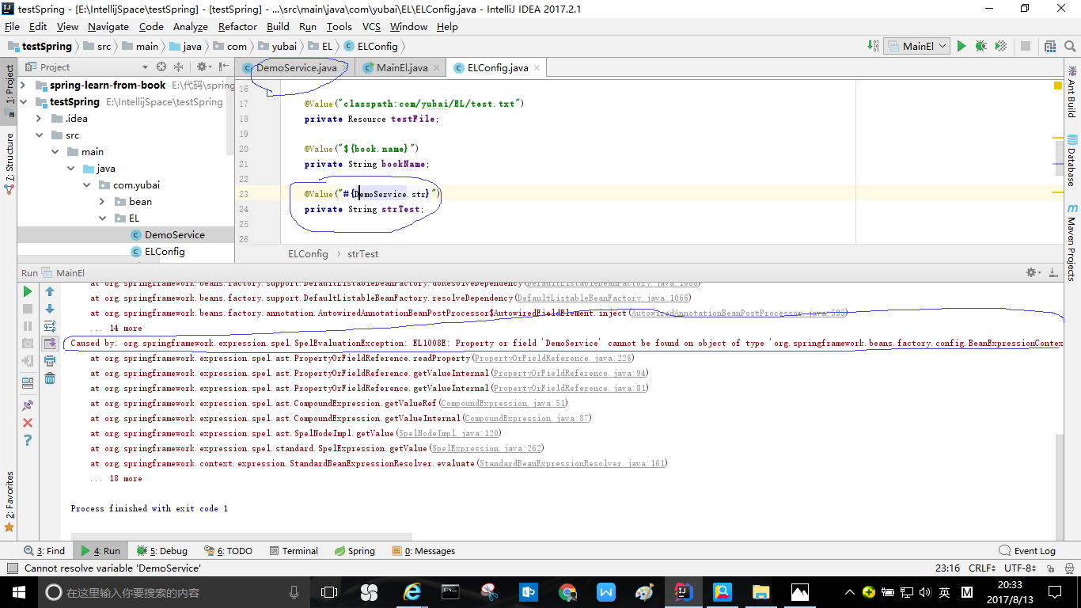
Task: Clear all console output with the trash icon
Action: tap(50, 378)
